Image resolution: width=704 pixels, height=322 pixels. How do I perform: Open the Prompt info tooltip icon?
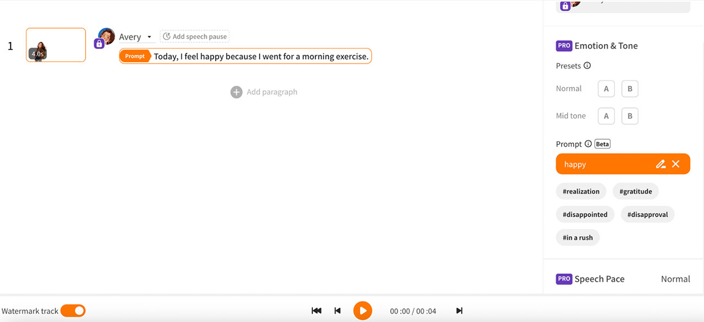click(x=588, y=144)
